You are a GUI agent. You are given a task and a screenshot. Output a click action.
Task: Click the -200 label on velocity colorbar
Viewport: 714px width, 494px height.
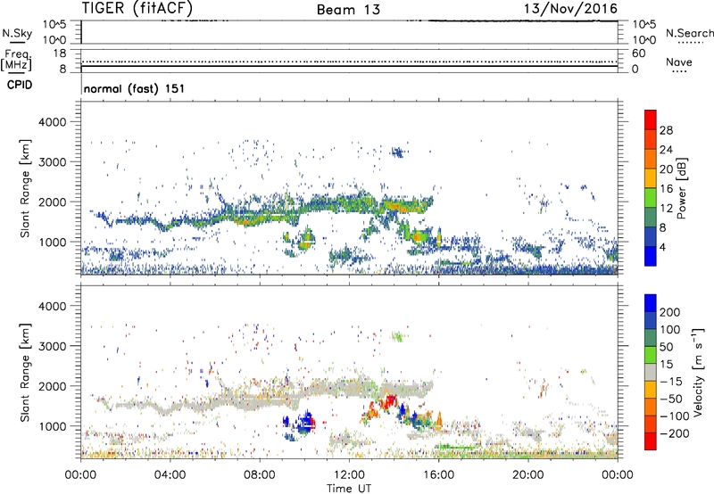tap(674, 433)
